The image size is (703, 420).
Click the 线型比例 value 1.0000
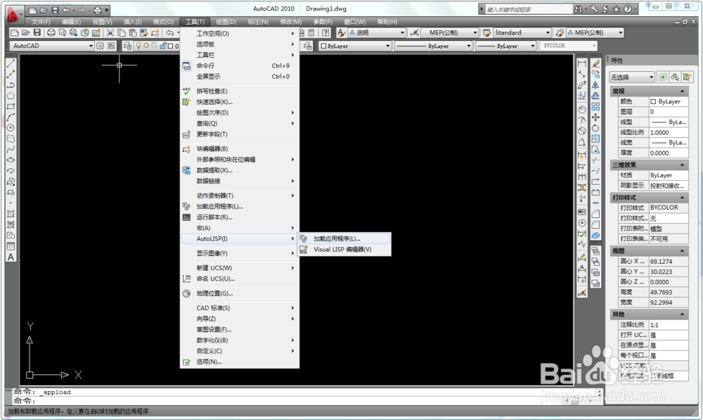669,132
